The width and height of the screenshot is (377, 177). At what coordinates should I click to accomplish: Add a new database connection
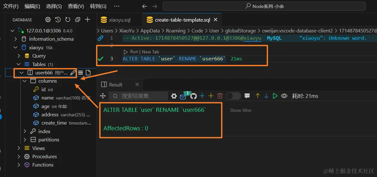87,20
